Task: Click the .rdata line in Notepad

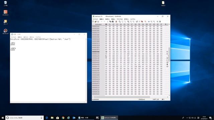Action: pos(13,48)
